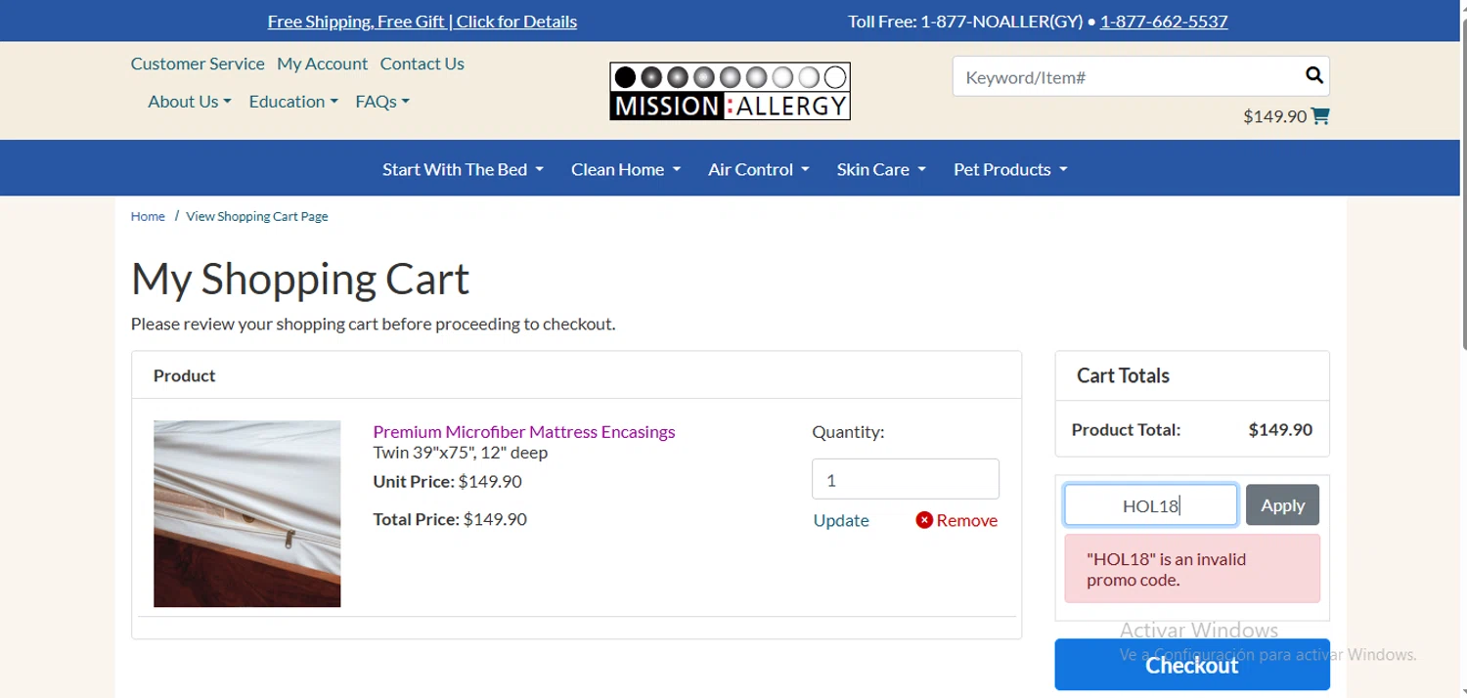Expand the Education dropdown
Screen dimensions: 1467x698
pos(293,102)
